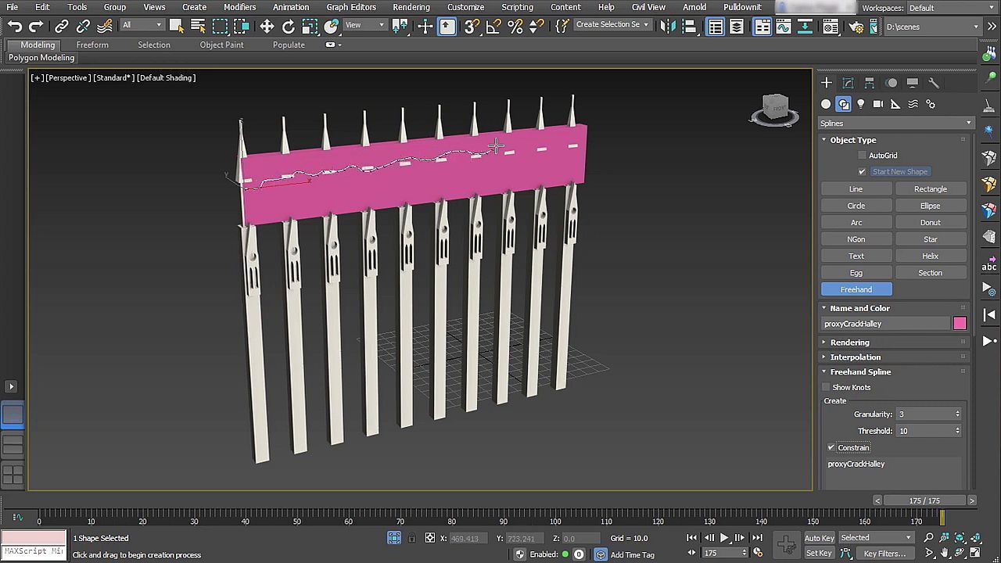This screenshot has width=1001, height=563.
Task: Switch to the Freeform ribbon tab
Action: click(x=92, y=45)
